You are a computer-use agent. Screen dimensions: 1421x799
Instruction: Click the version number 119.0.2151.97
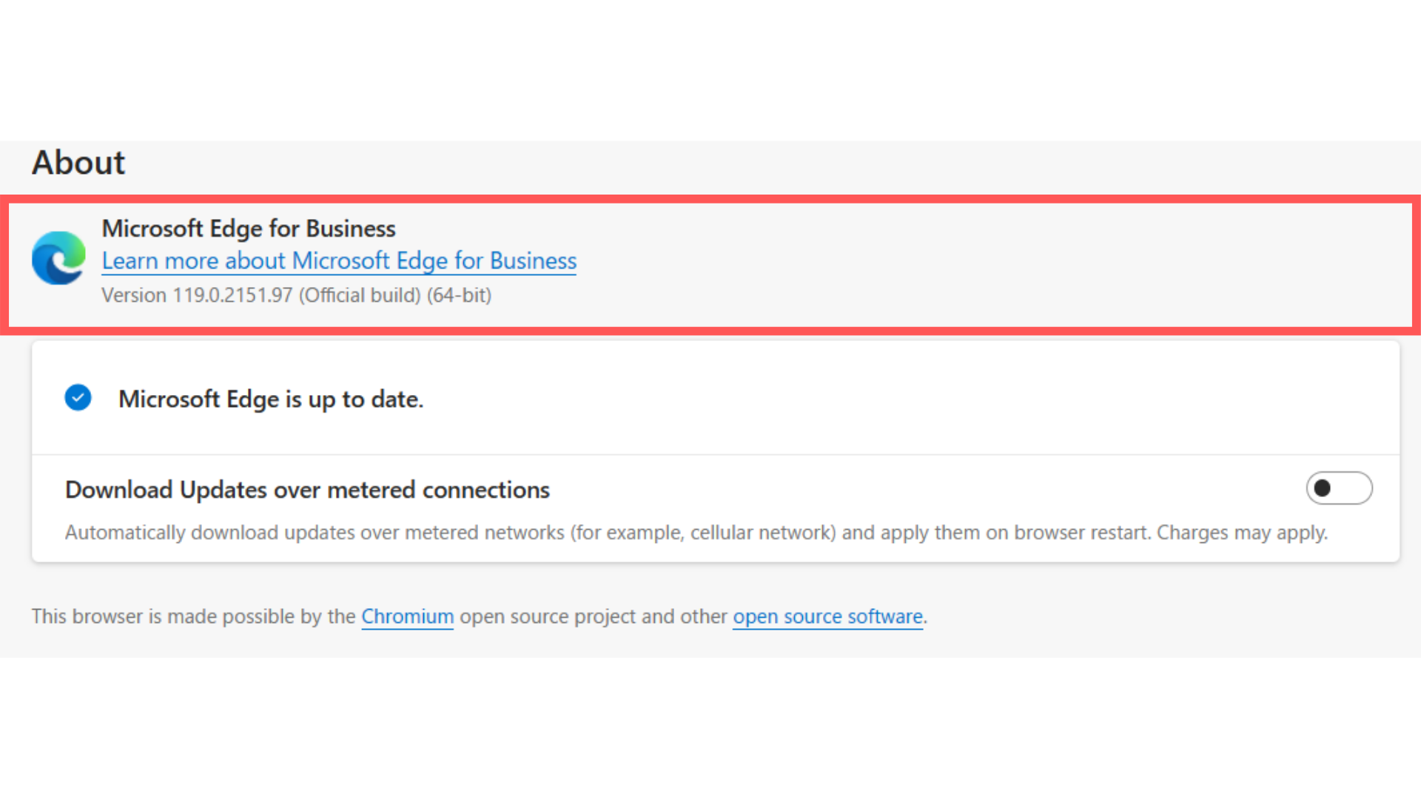tap(232, 295)
